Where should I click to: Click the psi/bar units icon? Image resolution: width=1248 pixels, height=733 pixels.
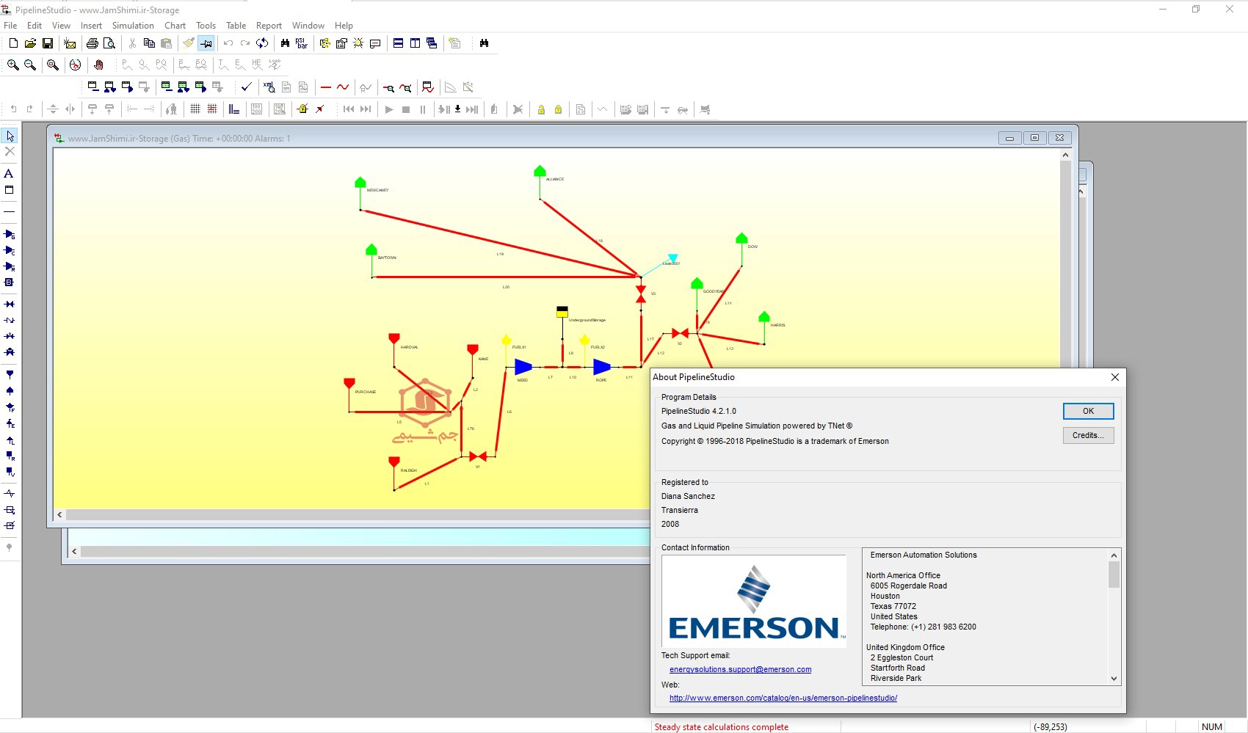coord(302,43)
